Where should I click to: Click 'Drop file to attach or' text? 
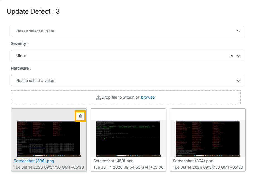pos(120,97)
